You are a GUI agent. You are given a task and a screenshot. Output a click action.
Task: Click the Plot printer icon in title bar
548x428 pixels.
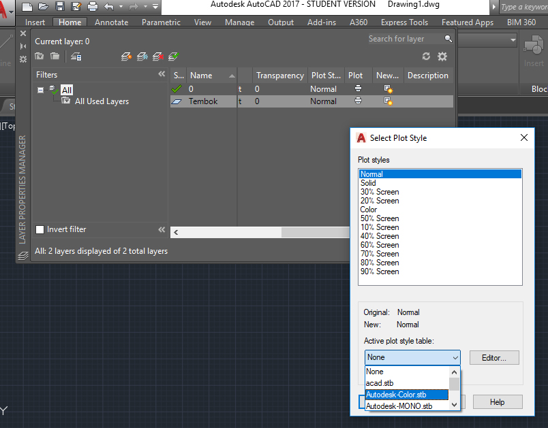pyautogui.click(x=93, y=6)
